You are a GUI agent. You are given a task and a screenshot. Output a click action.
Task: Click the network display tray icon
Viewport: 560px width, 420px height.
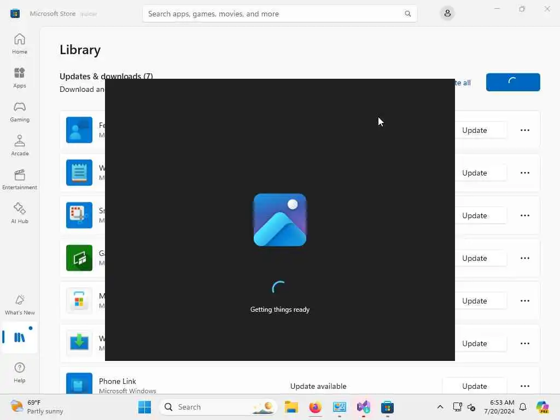457,407
